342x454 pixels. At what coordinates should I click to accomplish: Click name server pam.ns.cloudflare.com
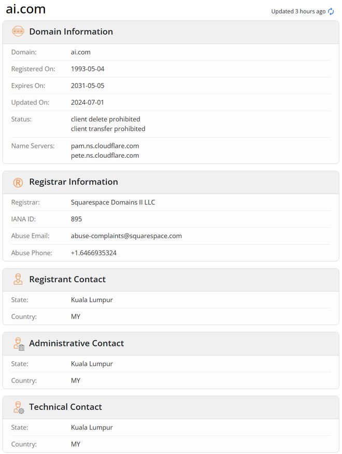click(105, 146)
